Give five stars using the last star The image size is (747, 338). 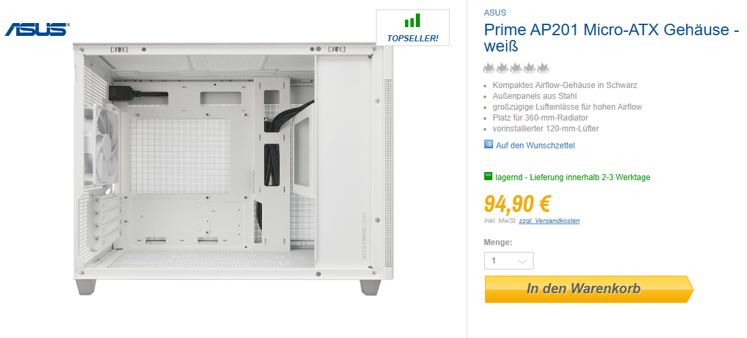tap(544, 68)
